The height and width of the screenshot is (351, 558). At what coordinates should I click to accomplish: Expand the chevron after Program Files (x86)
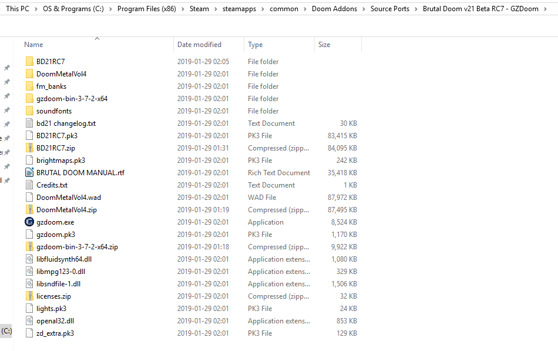(183, 9)
